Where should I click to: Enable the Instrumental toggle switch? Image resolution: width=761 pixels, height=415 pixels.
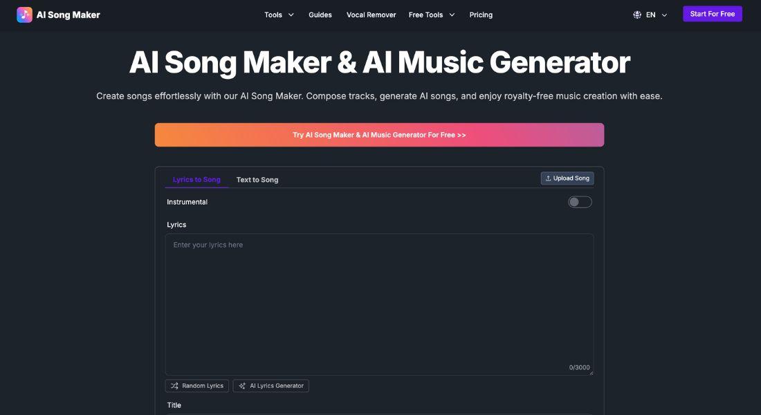580,202
